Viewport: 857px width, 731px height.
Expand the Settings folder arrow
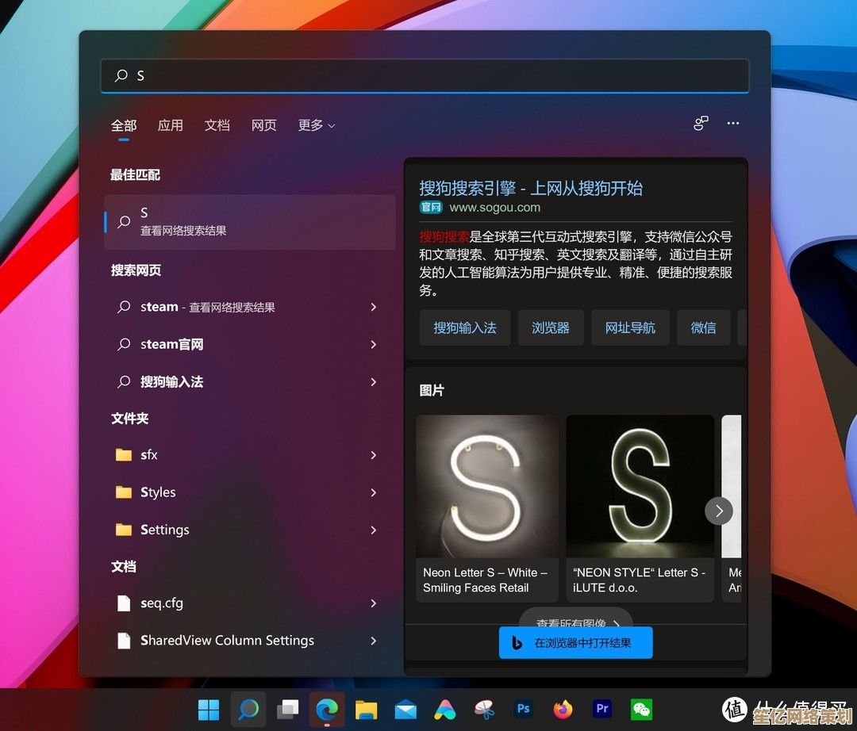(374, 530)
